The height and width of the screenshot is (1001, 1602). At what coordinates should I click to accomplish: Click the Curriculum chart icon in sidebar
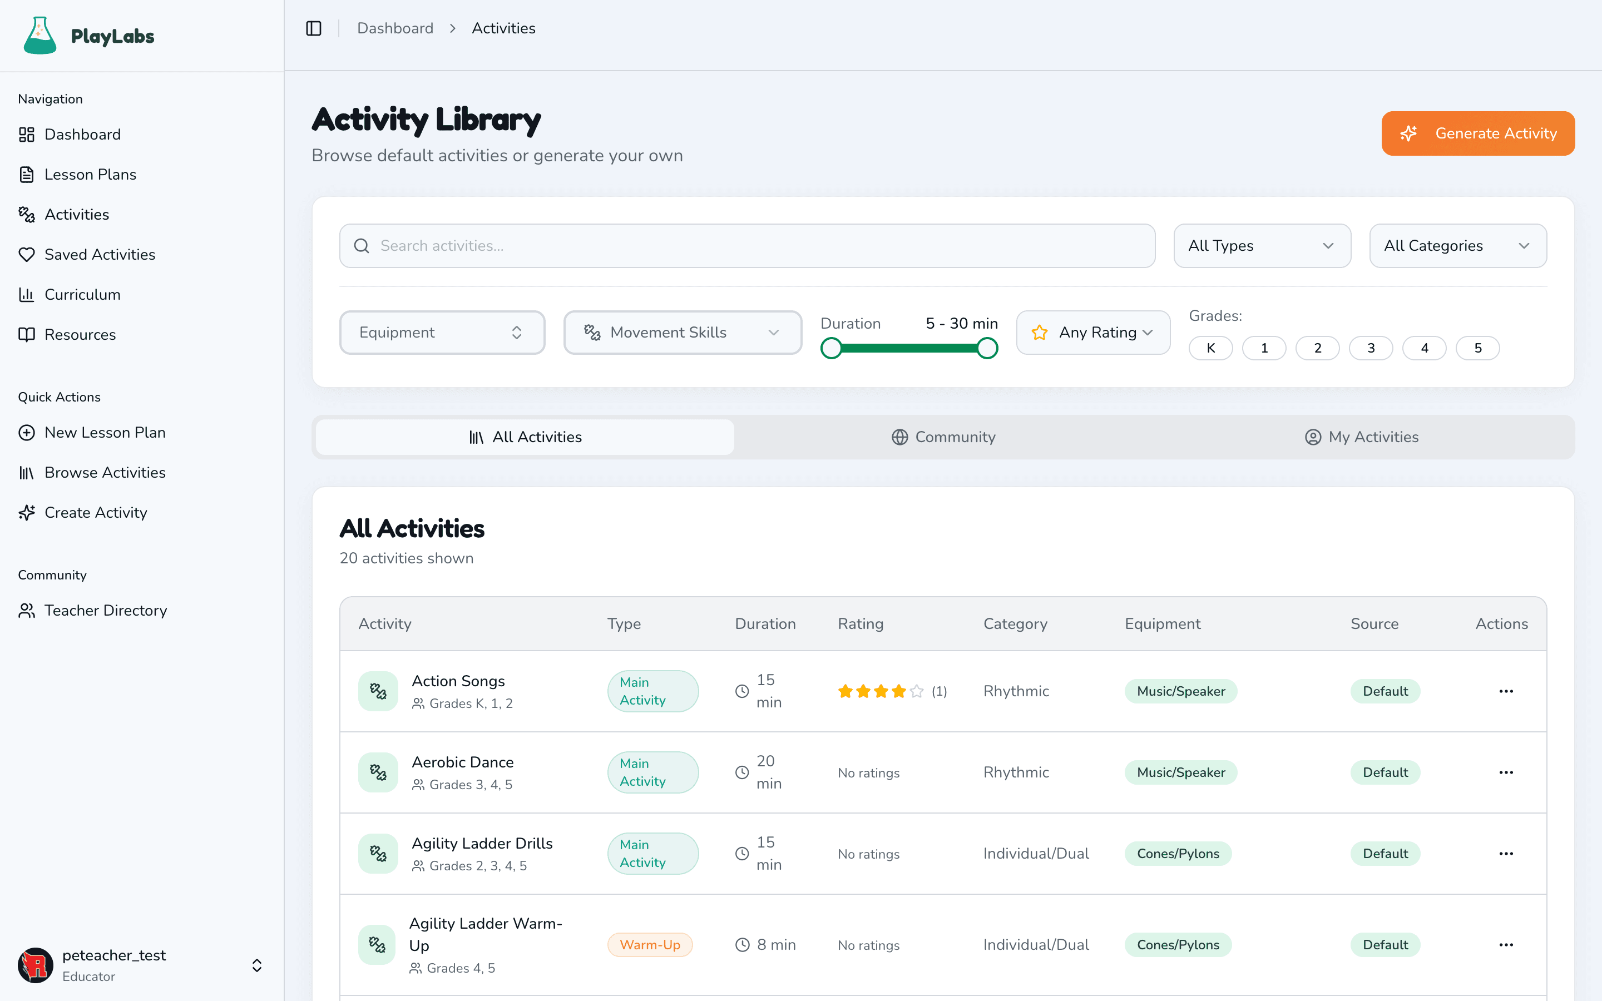coord(27,294)
